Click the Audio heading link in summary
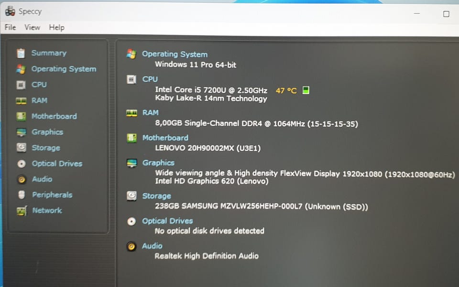 point(152,246)
